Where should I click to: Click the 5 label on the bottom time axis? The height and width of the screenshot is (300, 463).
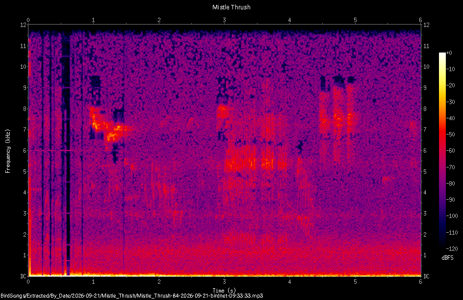[x=355, y=282]
